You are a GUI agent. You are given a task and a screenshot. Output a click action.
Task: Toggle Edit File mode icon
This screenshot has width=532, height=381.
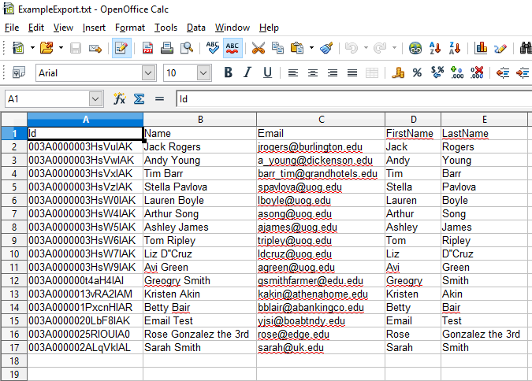click(121, 48)
